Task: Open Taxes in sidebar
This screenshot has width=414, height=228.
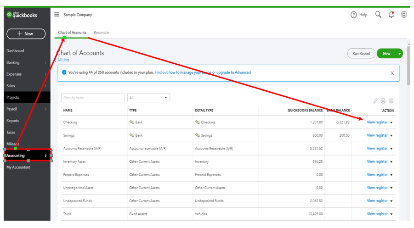Action: 11,132
